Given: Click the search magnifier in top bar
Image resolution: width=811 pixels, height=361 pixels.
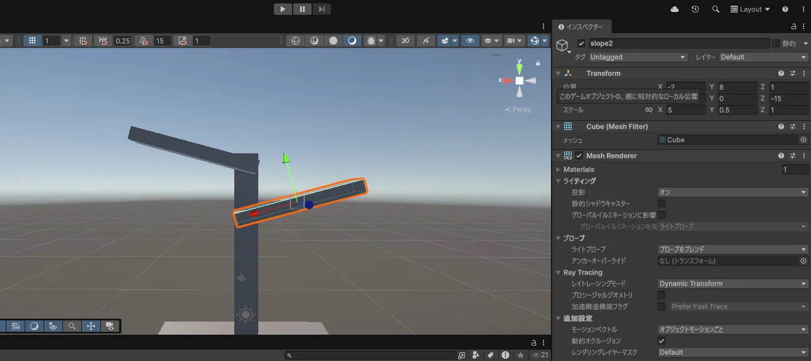Looking at the screenshot, I should click(715, 9).
